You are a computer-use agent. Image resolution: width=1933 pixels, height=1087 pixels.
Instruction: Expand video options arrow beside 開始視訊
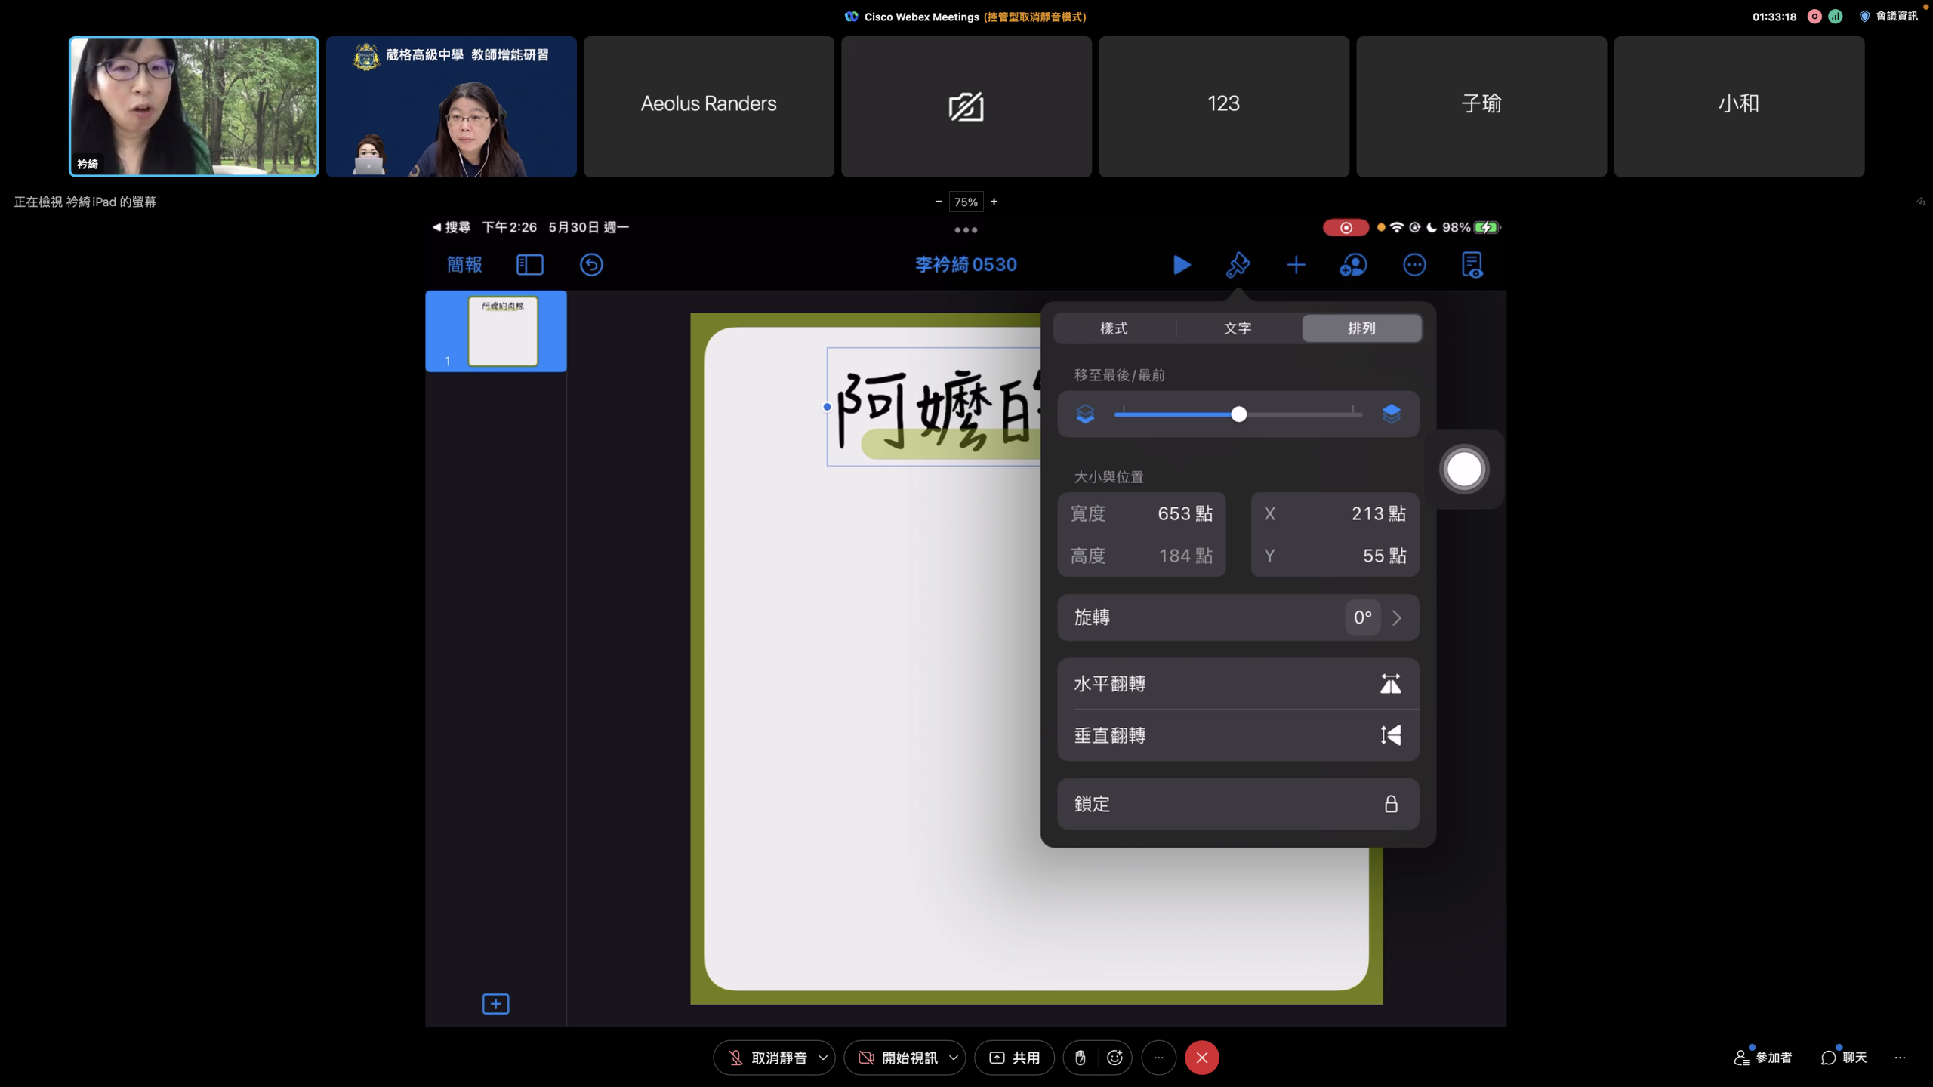pos(954,1058)
